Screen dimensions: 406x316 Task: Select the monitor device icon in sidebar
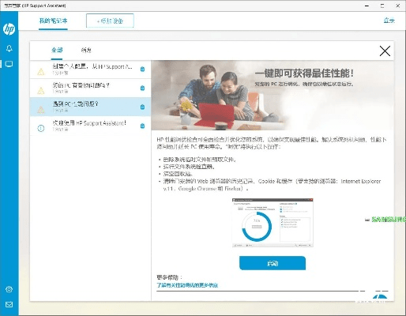click(9, 64)
